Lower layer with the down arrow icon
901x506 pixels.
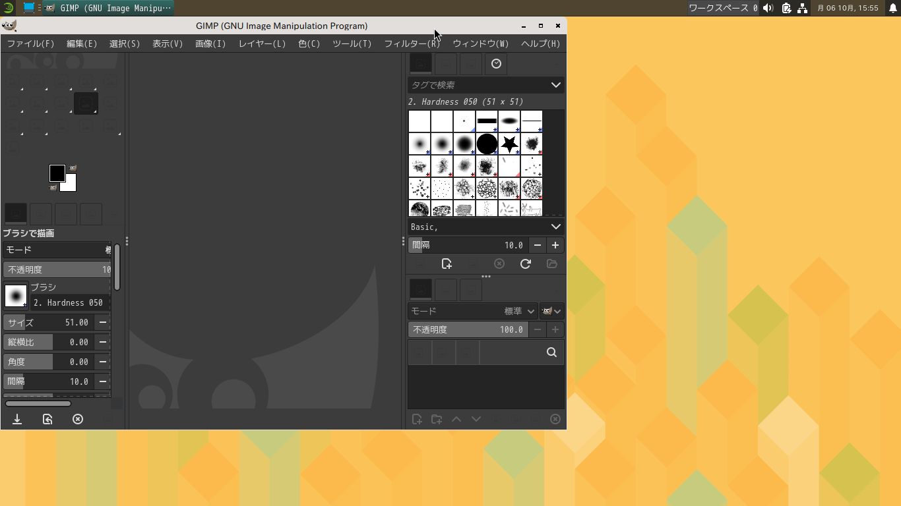point(476,419)
